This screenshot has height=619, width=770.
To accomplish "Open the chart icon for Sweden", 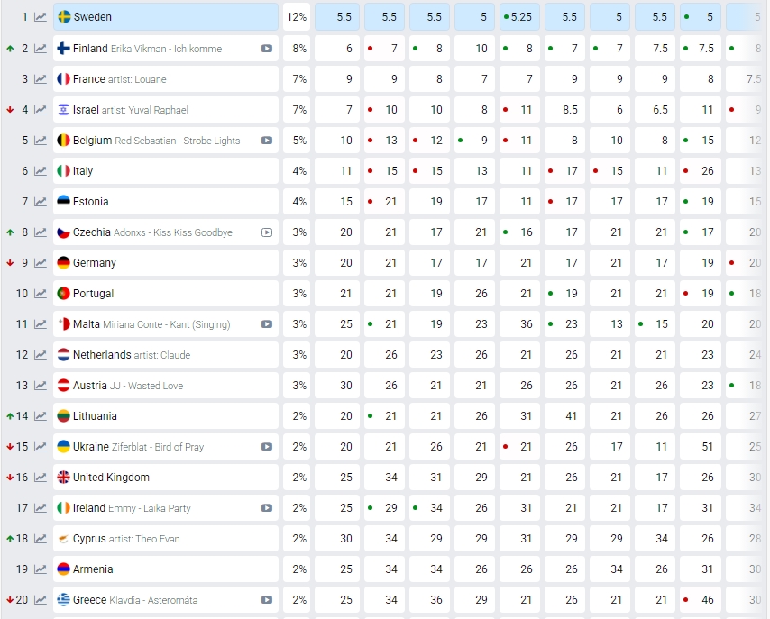I will 41,17.
